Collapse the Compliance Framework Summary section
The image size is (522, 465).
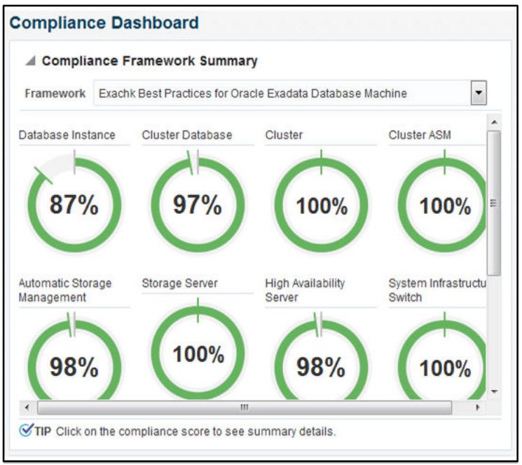pos(30,61)
